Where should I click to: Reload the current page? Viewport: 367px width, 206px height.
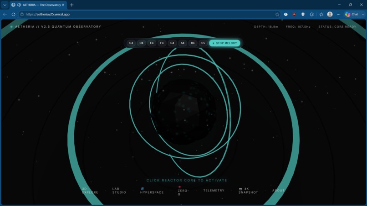[14, 14]
